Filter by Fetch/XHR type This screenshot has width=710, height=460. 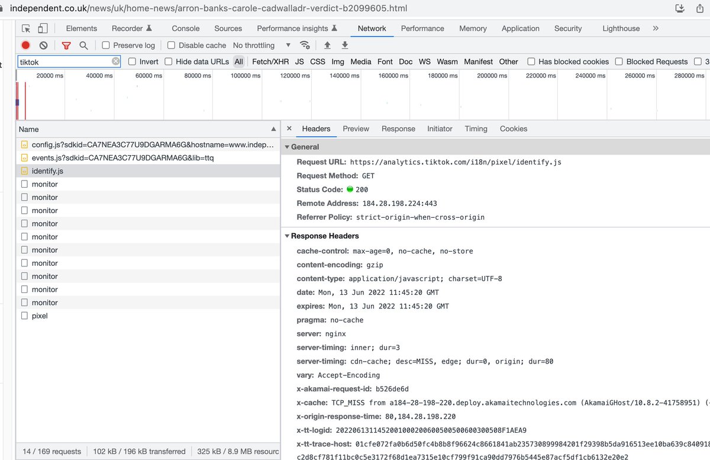point(270,62)
